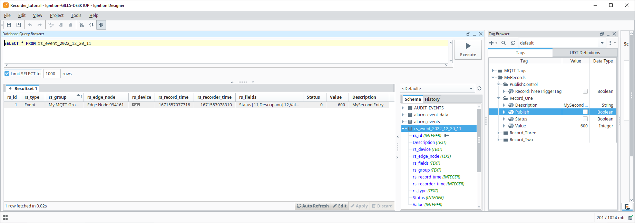Viewport: 635px width, 223px height.
Task: Select the alarm_events table in schema
Action: (x=427, y=122)
